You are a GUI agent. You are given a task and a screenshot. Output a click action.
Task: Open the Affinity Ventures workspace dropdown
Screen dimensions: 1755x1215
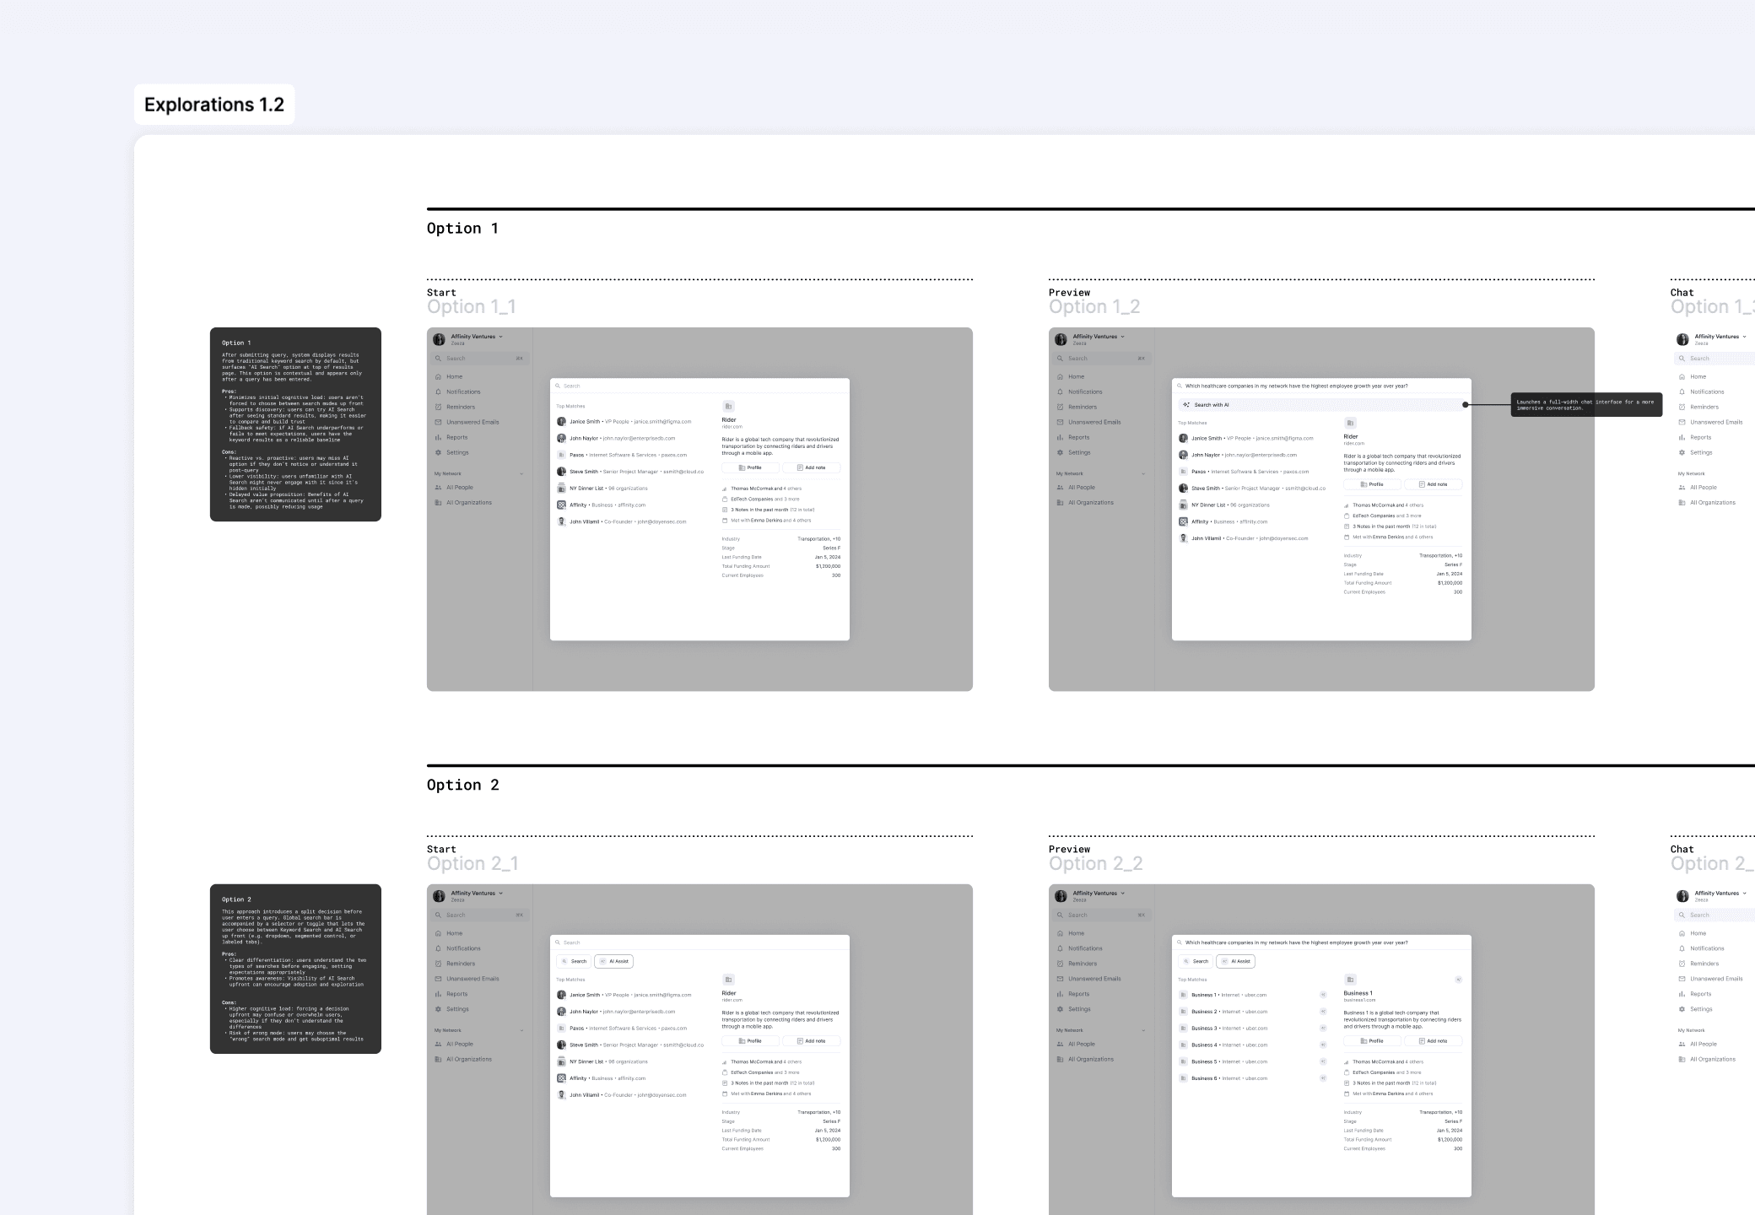point(499,337)
